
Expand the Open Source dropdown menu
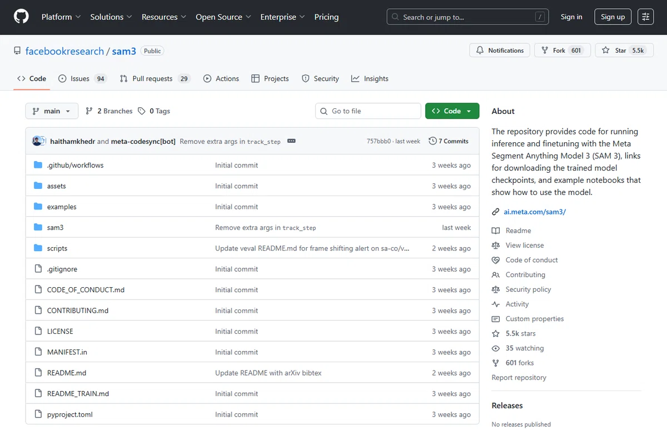(223, 17)
